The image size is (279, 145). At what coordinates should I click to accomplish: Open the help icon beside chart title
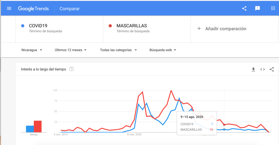(71, 69)
